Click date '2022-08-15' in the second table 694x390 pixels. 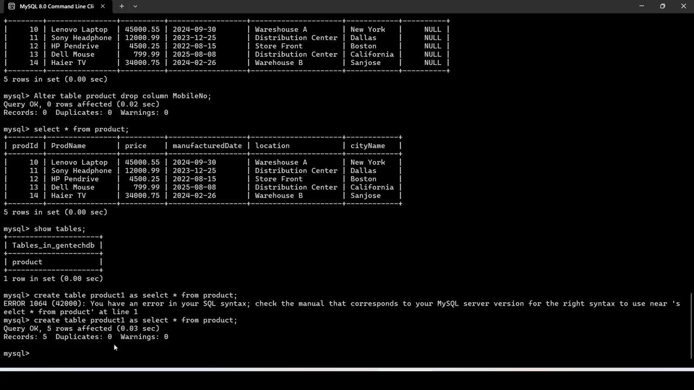[194, 179]
